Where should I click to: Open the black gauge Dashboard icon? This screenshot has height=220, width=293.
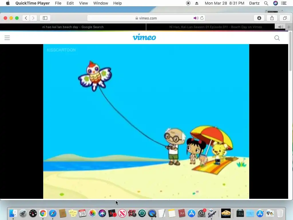coord(33,213)
